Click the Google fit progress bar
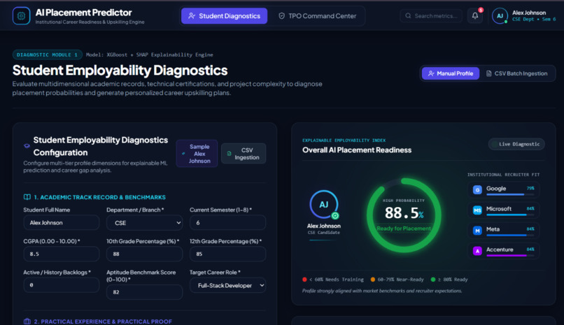The height and width of the screenshot is (325, 564). (510, 194)
